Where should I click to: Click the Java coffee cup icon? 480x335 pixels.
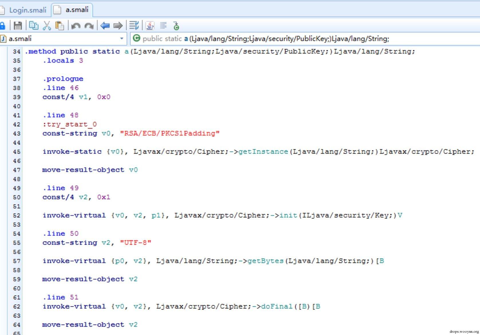click(x=150, y=25)
